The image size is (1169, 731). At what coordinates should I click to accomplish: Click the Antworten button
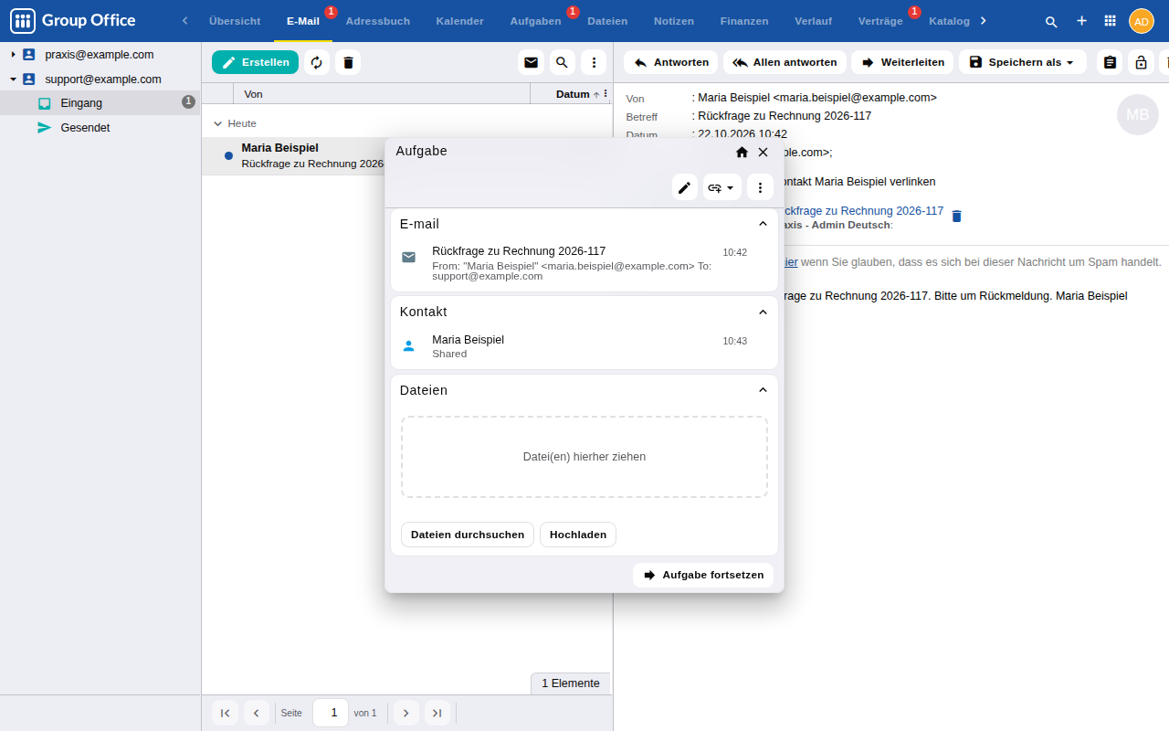tap(671, 62)
